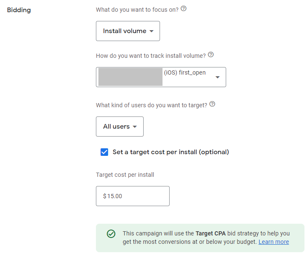Click green checkmark icon in Target CPA notice

(x=111, y=234)
